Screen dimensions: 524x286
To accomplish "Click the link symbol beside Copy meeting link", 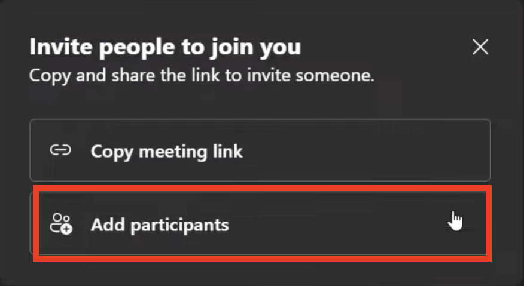I will tap(60, 150).
